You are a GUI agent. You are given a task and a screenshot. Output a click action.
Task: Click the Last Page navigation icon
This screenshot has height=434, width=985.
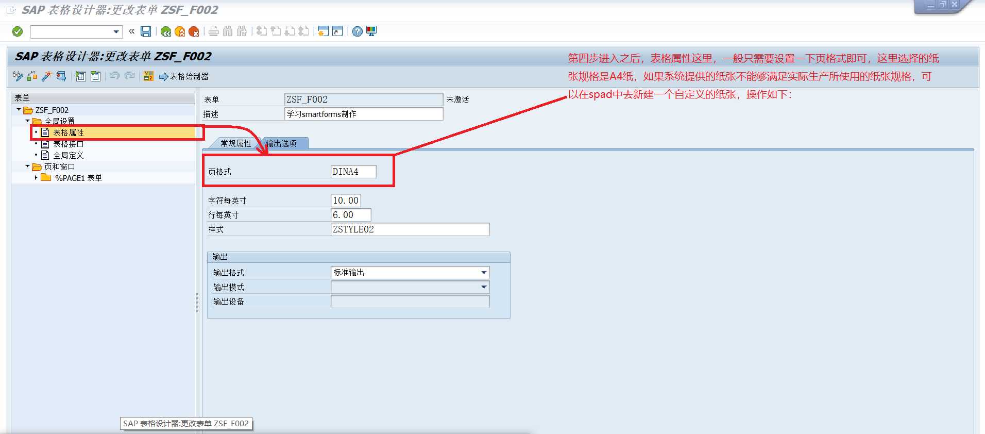(x=303, y=31)
